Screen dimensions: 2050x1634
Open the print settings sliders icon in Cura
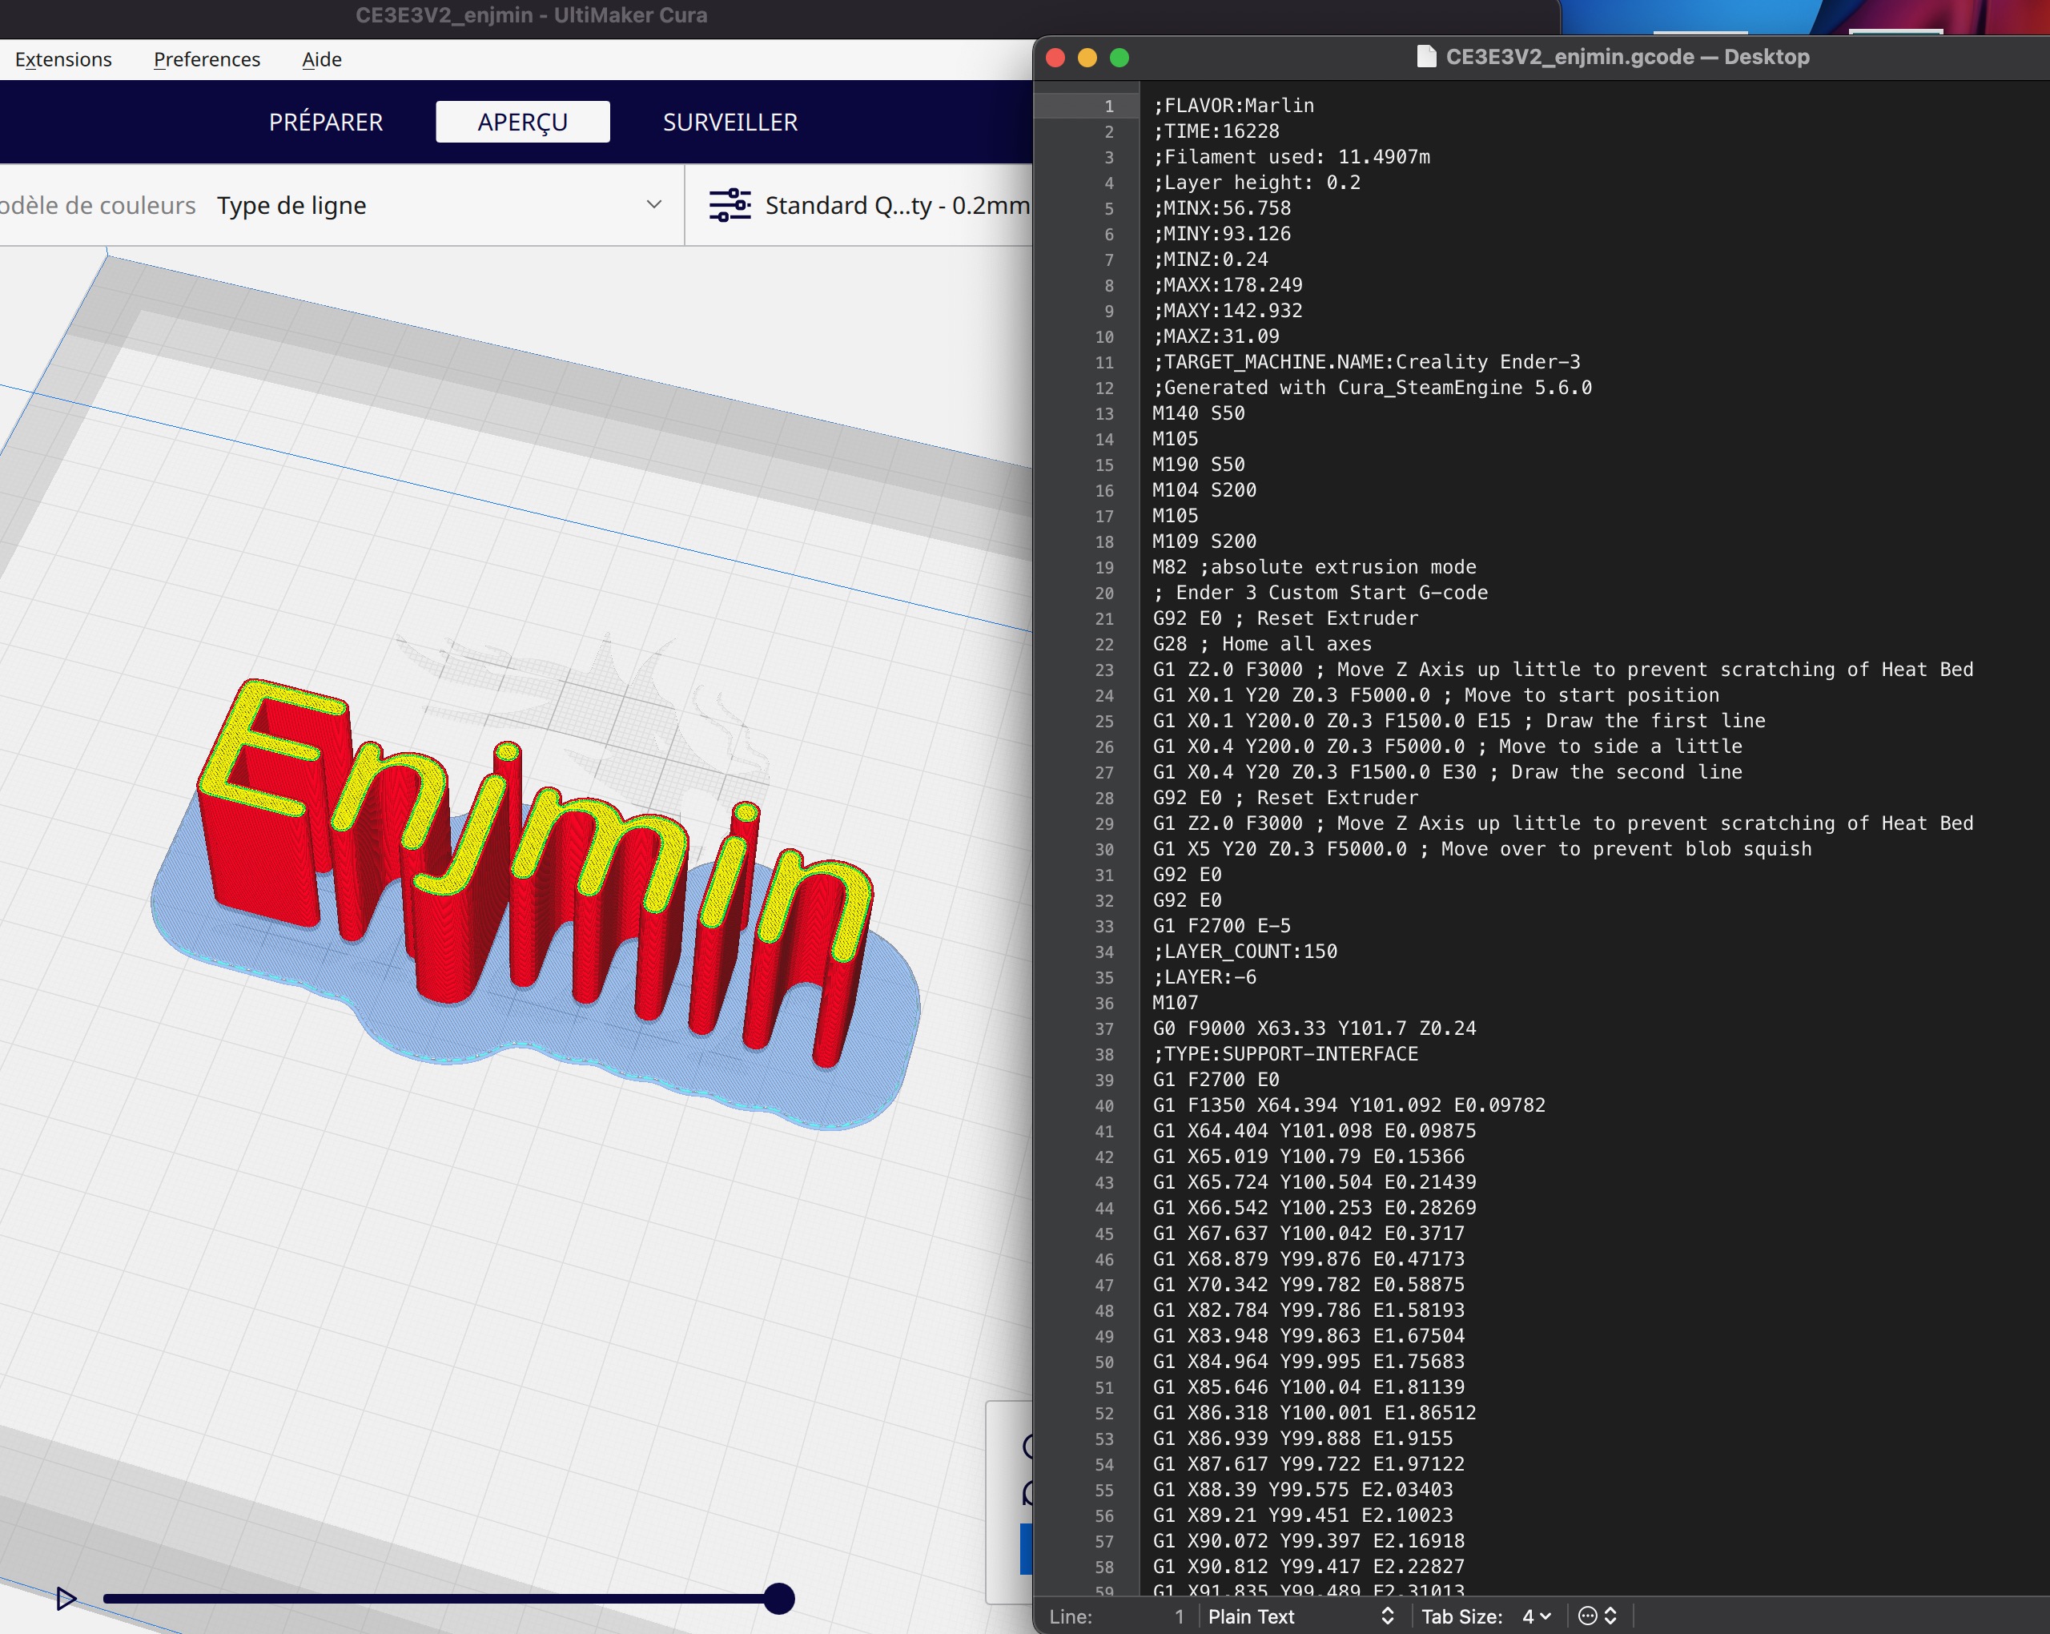pos(730,205)
